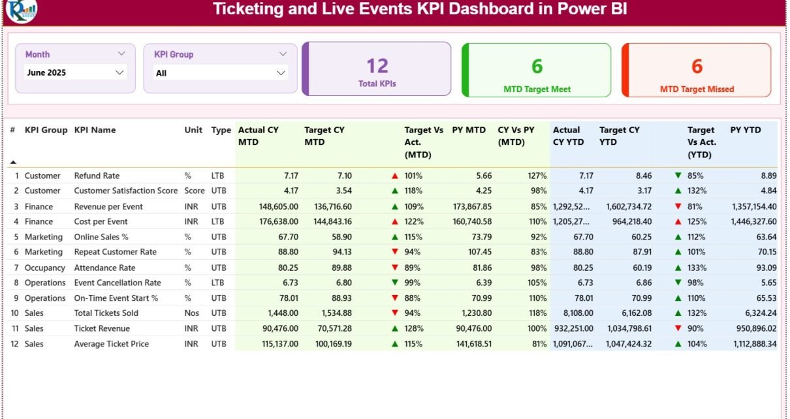790x419 pixels.
Task: Click the green down arrow in Refund Rate YTD
Action: click(678, 176)
